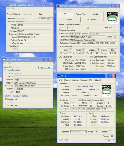Switch to About tab in CPU-Z
This screenshot has height=146, width=124.
coord(97,80)
